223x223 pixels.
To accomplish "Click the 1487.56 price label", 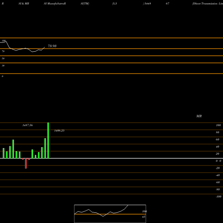I will point(28,125).
